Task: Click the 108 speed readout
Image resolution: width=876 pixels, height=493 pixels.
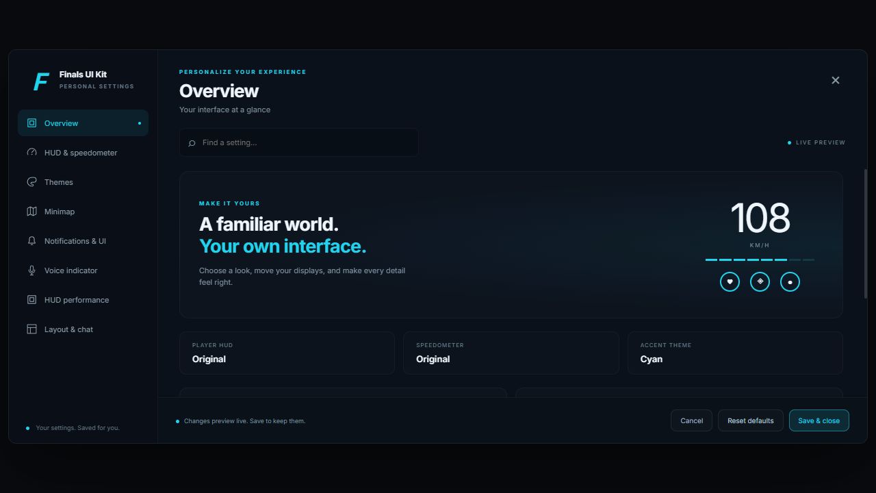Action: pos(760,218)
